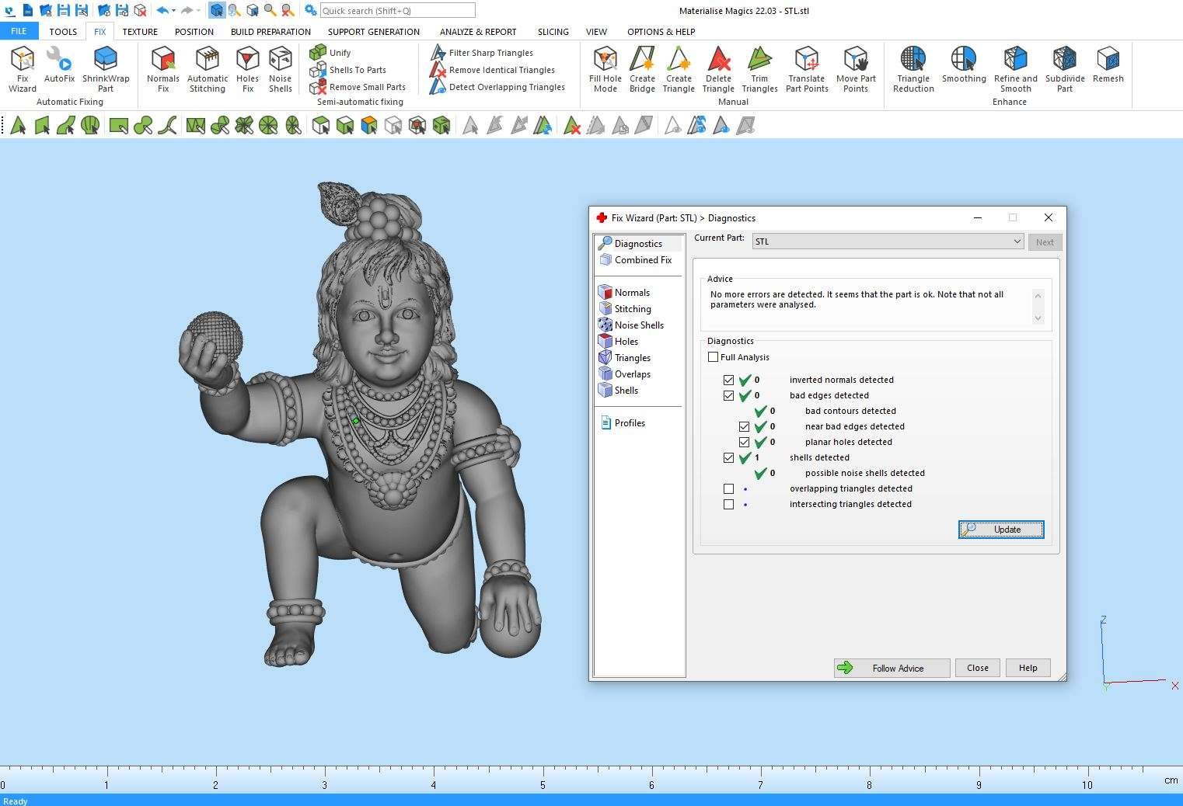This screenshot has width=1183, height=806.
Task: Activate the Fill Hole Mode tool
Action: point(605,68)
